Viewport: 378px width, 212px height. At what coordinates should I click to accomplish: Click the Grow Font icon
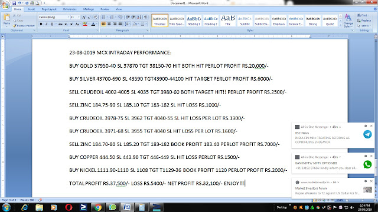click(x=84, y=17)
